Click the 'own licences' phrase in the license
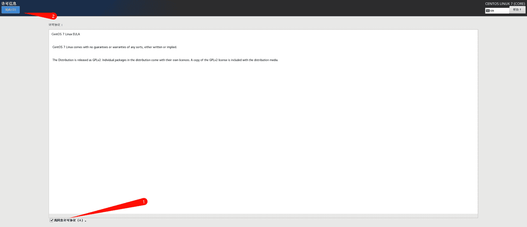 (x=181, y=60)
